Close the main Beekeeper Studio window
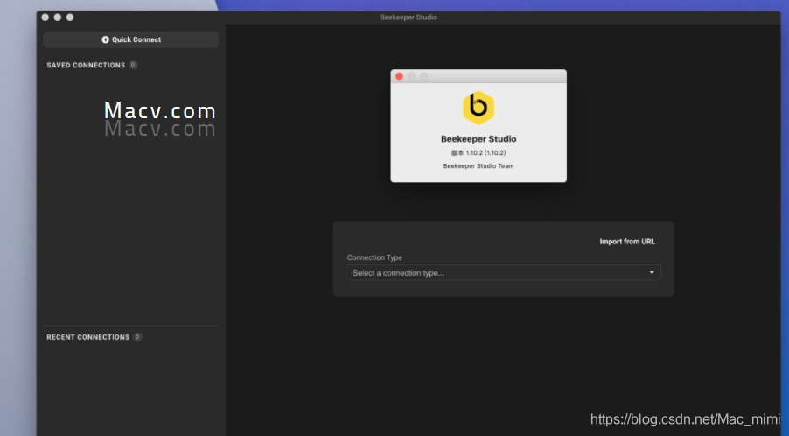Viewport: 789px width, 436px height. point(45,18)
